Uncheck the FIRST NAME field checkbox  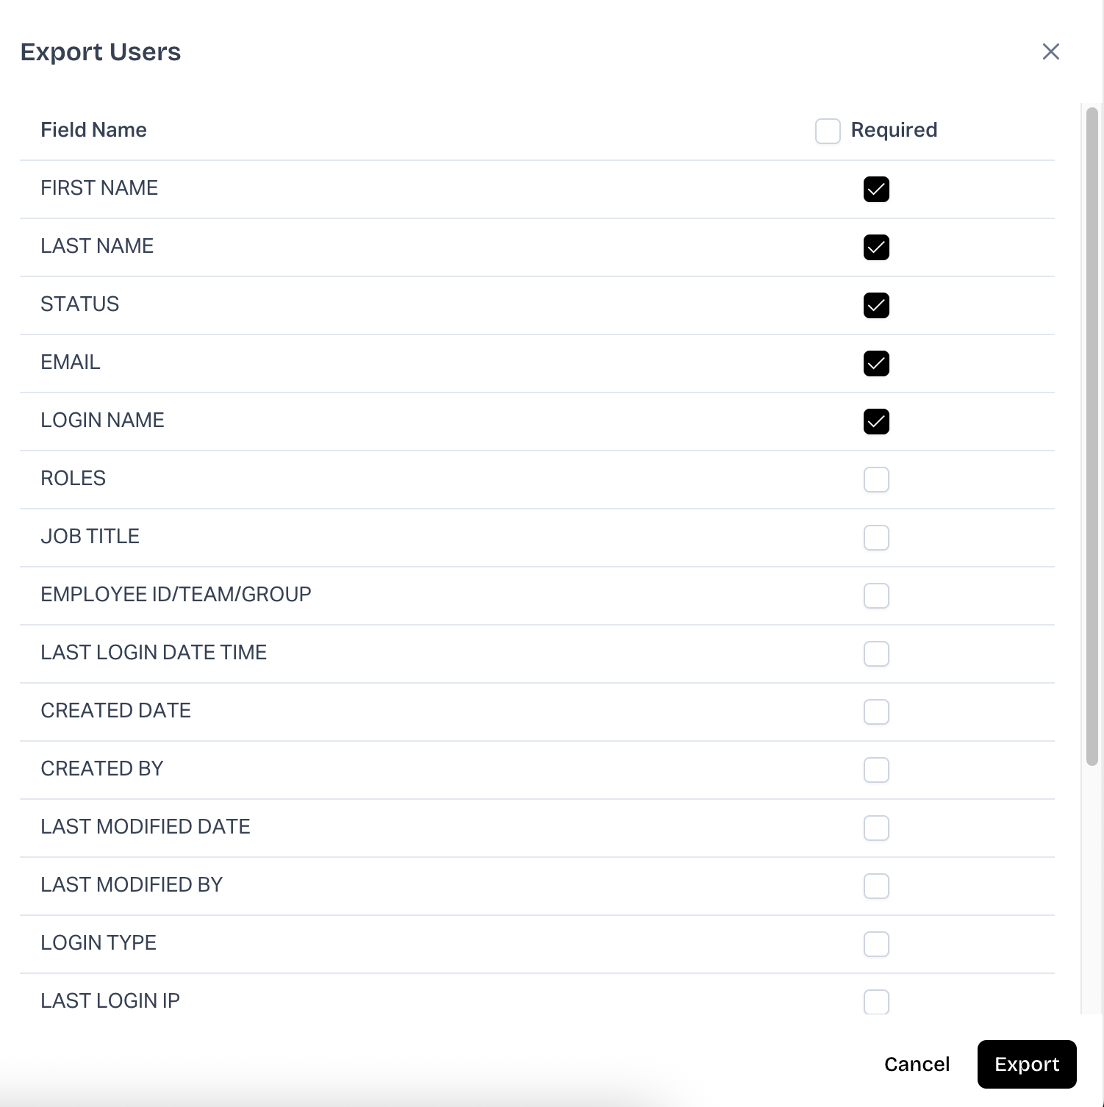coord(876,189)
